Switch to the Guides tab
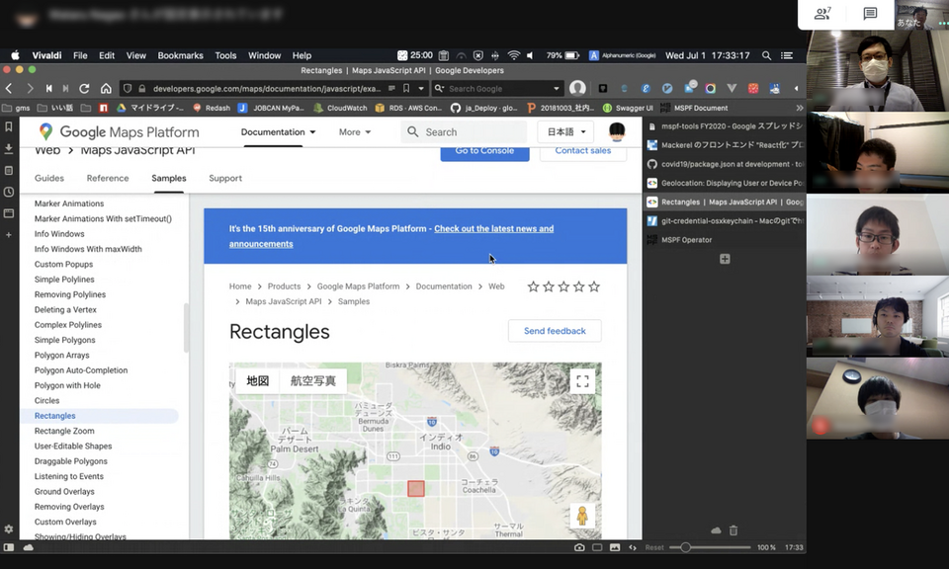 pos(49,178)
